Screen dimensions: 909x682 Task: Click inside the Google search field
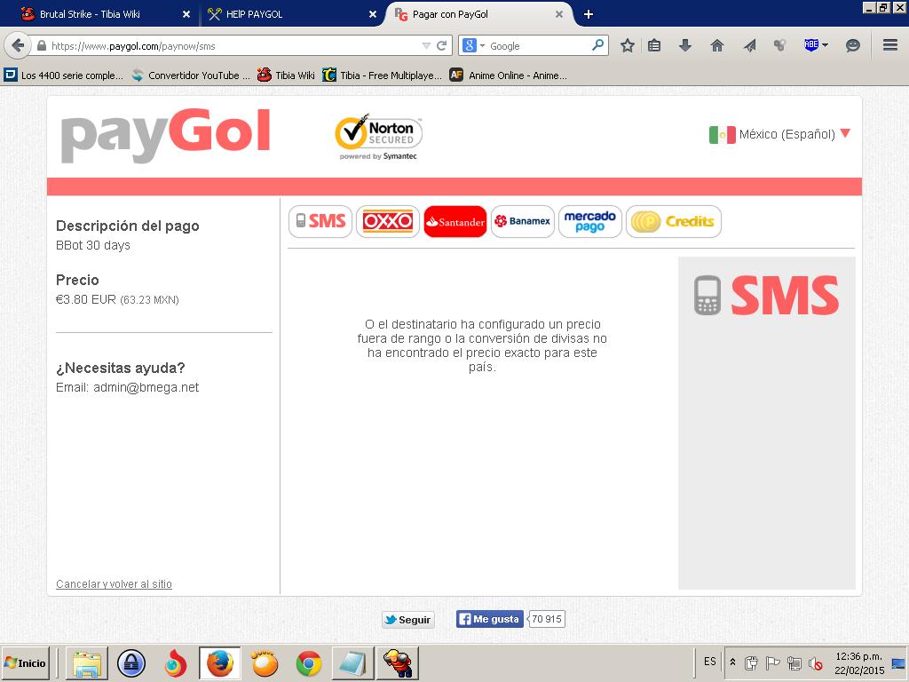(537, 45)
